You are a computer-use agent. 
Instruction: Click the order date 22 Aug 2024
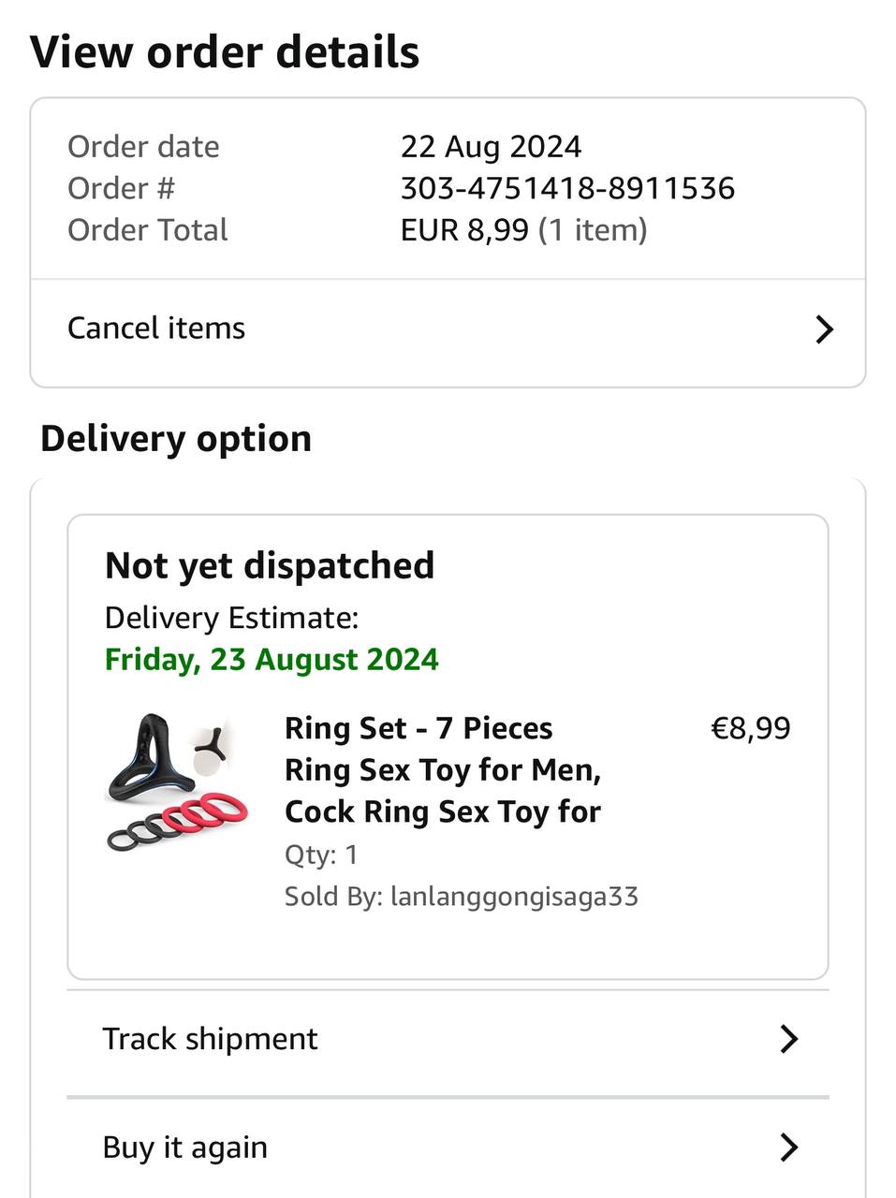(x=491, y=147)
